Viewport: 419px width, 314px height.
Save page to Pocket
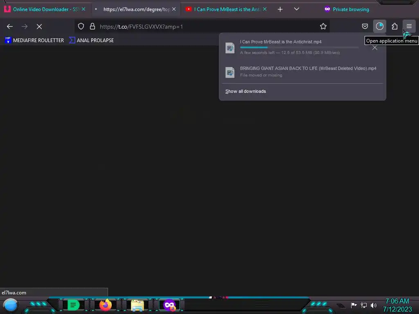coord(365,26)
